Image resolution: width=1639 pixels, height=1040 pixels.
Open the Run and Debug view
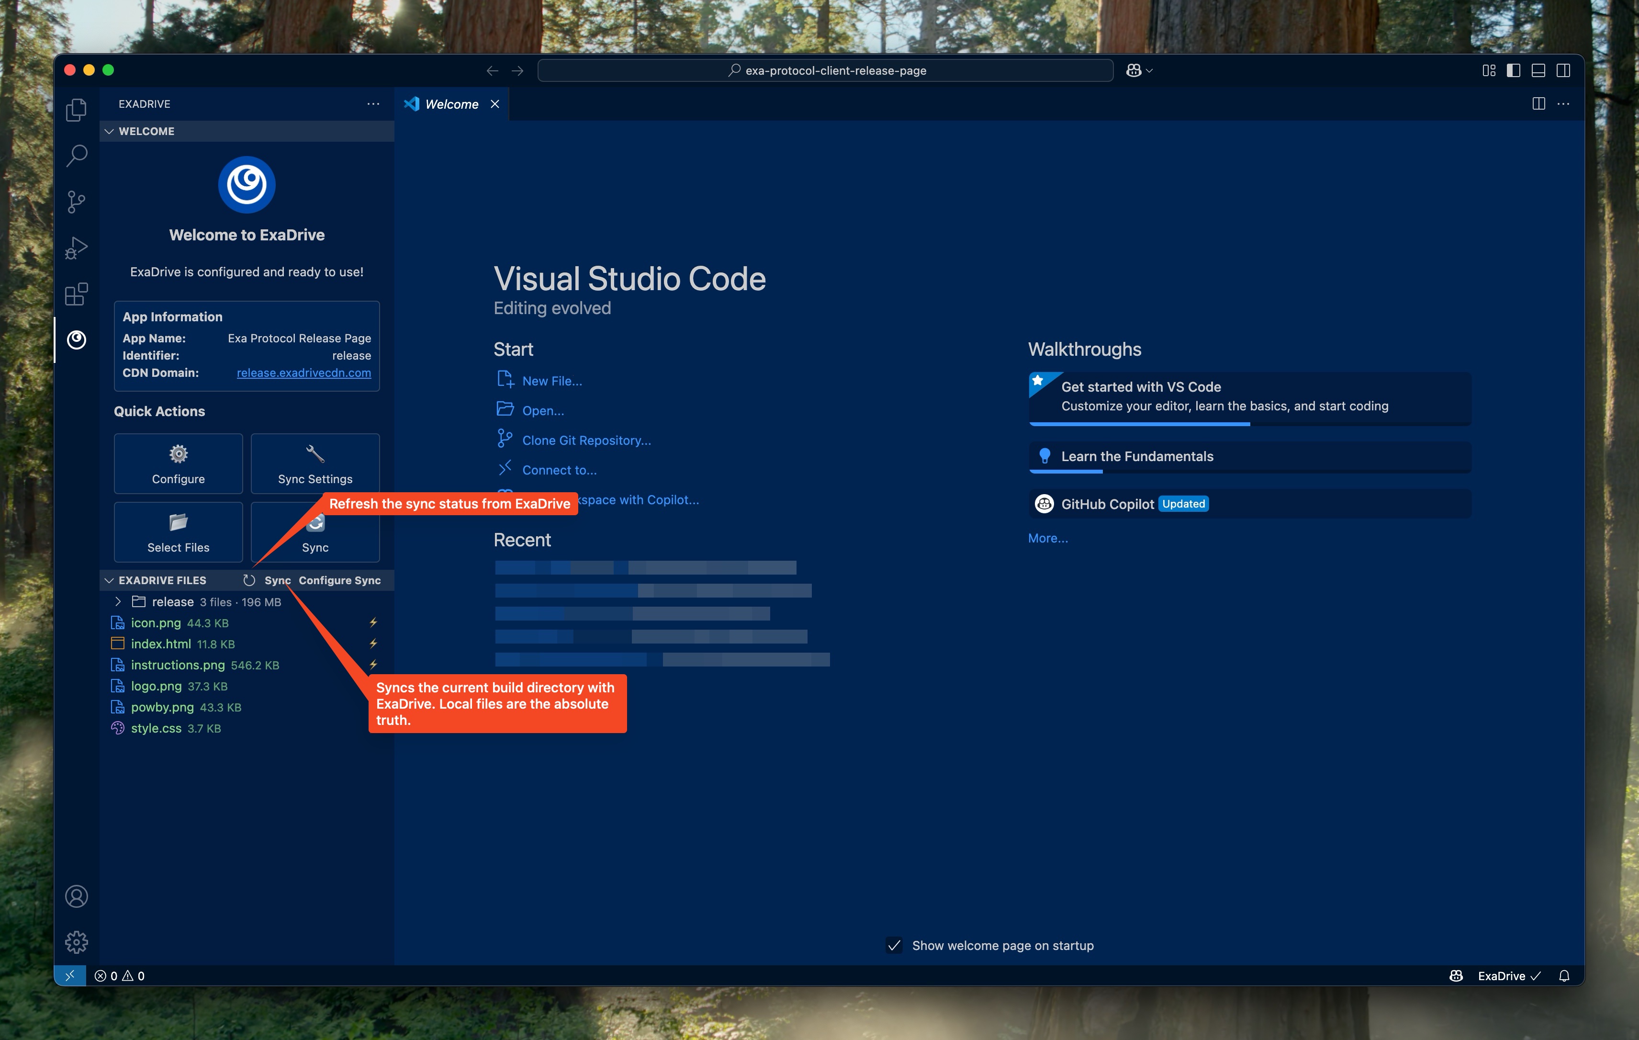76,248
